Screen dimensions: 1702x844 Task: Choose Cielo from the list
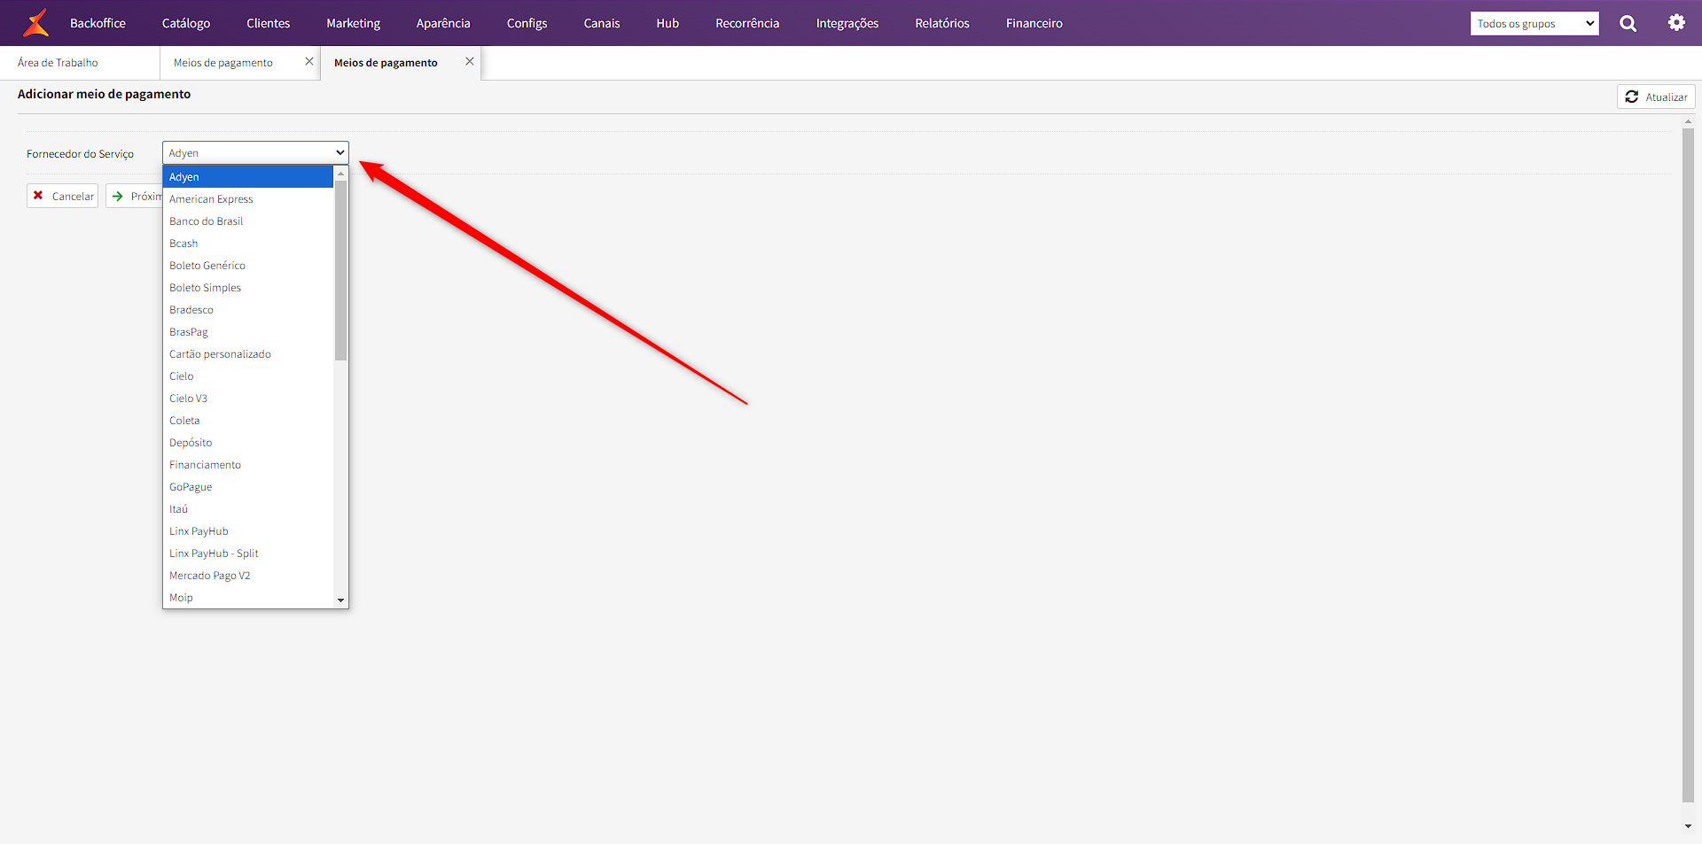(x=248, y=376)
